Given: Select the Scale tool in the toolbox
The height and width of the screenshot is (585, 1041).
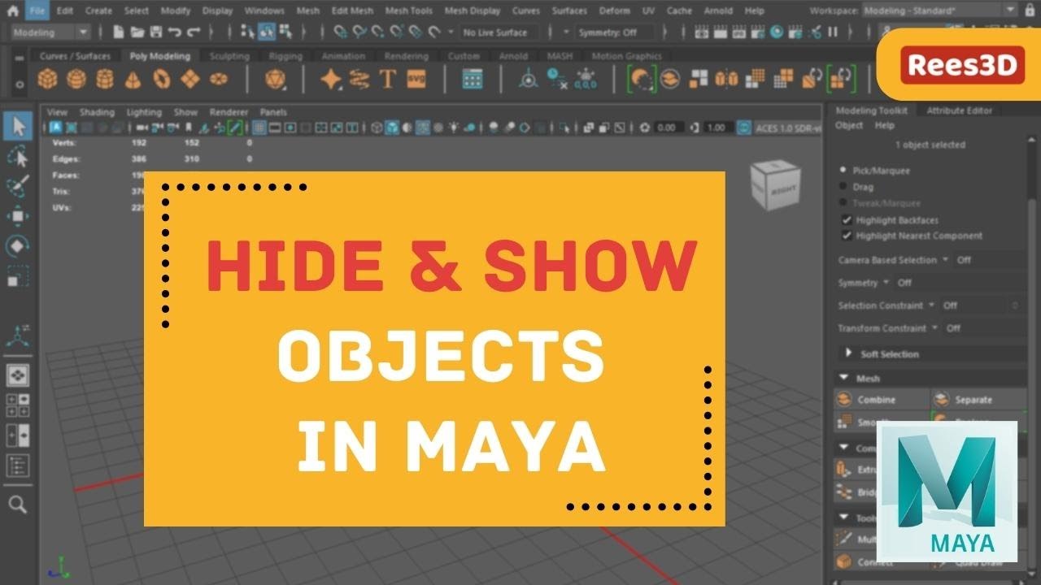Looking at the screenshot, I should (18, 276).
